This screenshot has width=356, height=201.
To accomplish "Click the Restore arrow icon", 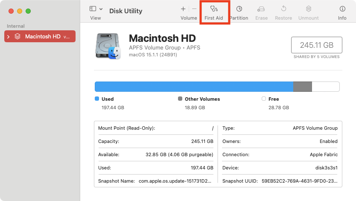I will pos(283,9).
